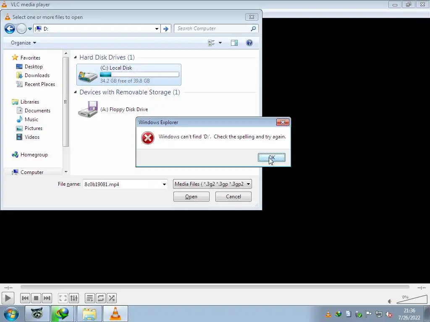Click the VLC volume slider

pos(412,299)
